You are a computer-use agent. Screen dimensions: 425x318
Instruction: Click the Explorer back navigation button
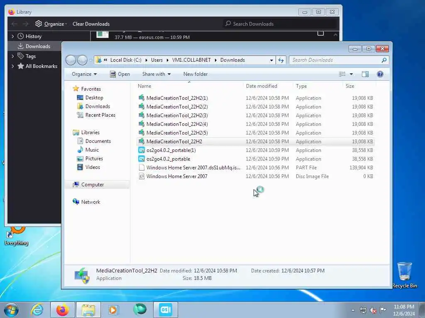71,60
